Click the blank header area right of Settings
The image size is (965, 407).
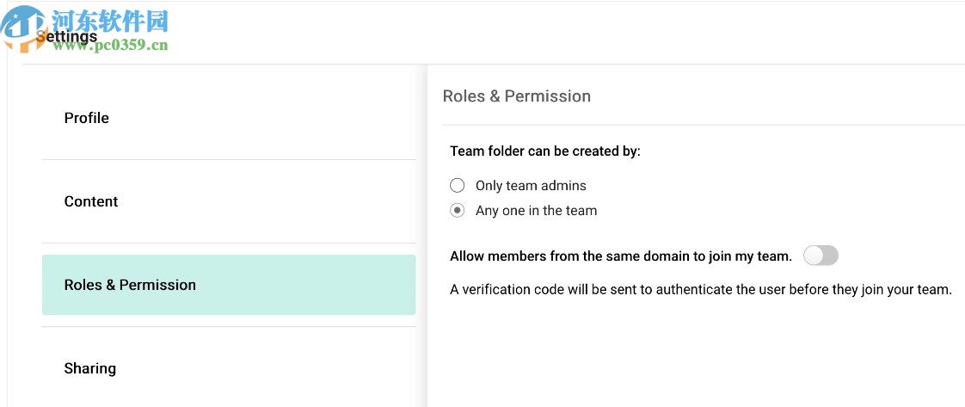(x=559, y=34)
